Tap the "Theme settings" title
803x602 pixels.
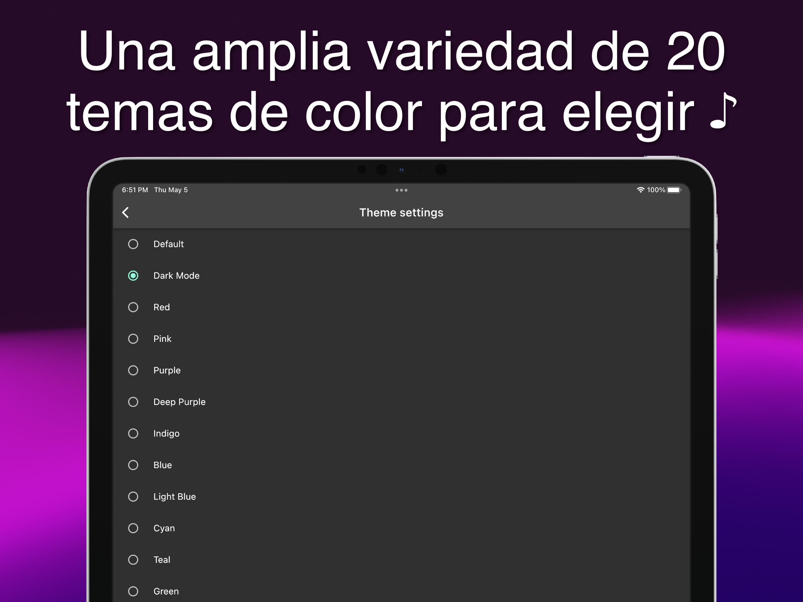pos(401,213)
